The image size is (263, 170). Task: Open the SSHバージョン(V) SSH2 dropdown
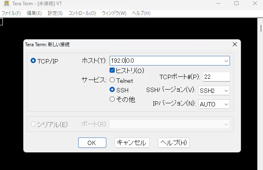(x=214, y=90)
